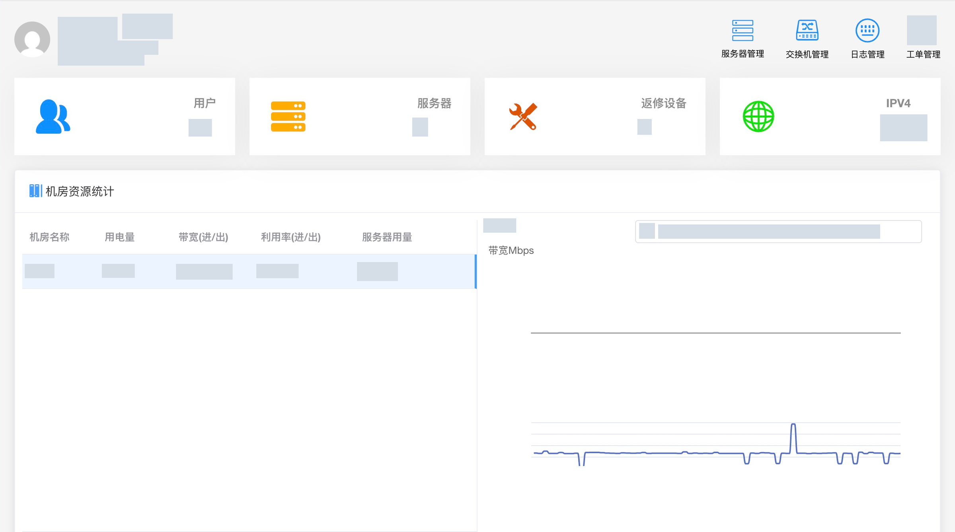
Task: Open the 服务器管理 server management icon
Action: point(743,31)
